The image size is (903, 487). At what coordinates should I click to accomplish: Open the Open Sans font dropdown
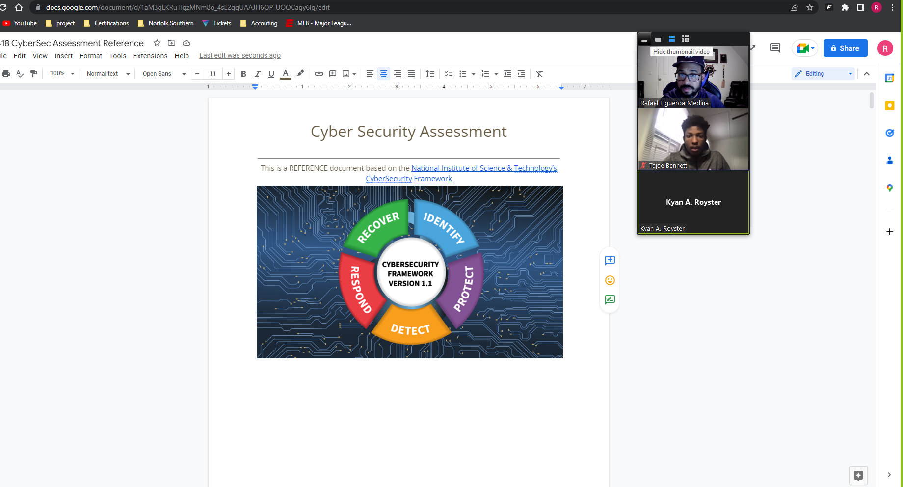164,74
